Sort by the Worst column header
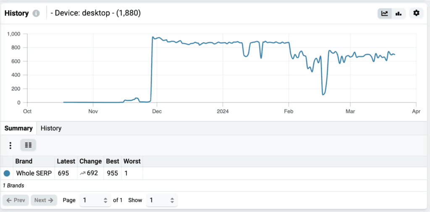The height and width of the screenshot is (212, 430). point(132,161)
